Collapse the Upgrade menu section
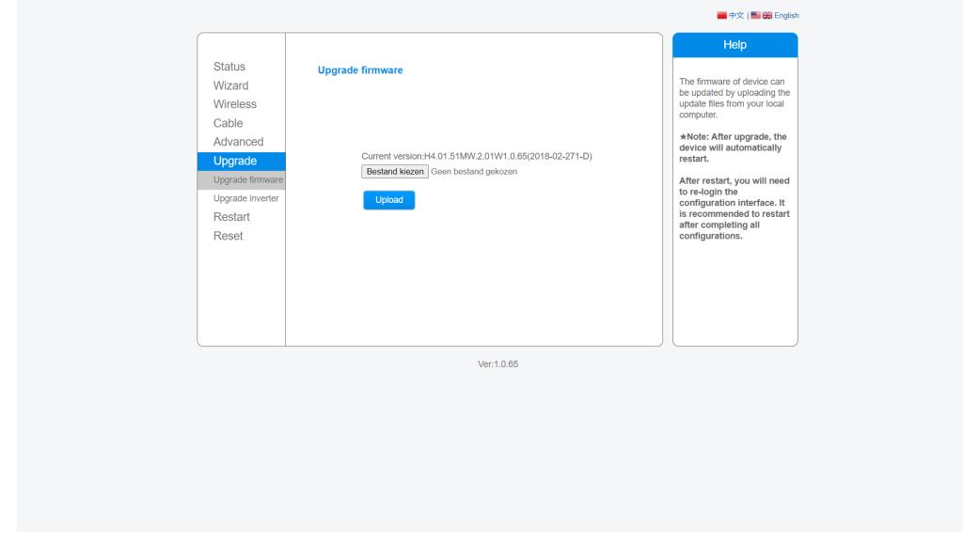Image resolution: width=963 pixels, height=541 pixels. pos(235,161)
